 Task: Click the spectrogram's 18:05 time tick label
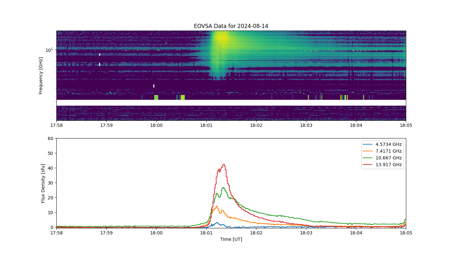[x=406, y=125]
